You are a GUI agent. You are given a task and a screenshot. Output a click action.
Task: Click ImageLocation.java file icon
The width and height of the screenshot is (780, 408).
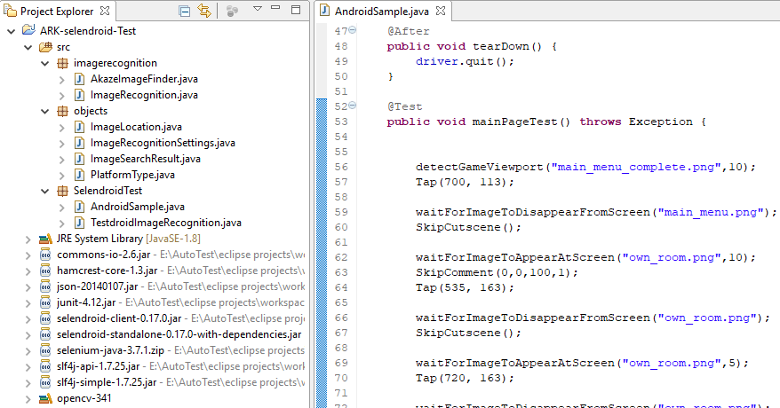coord(79,127)
